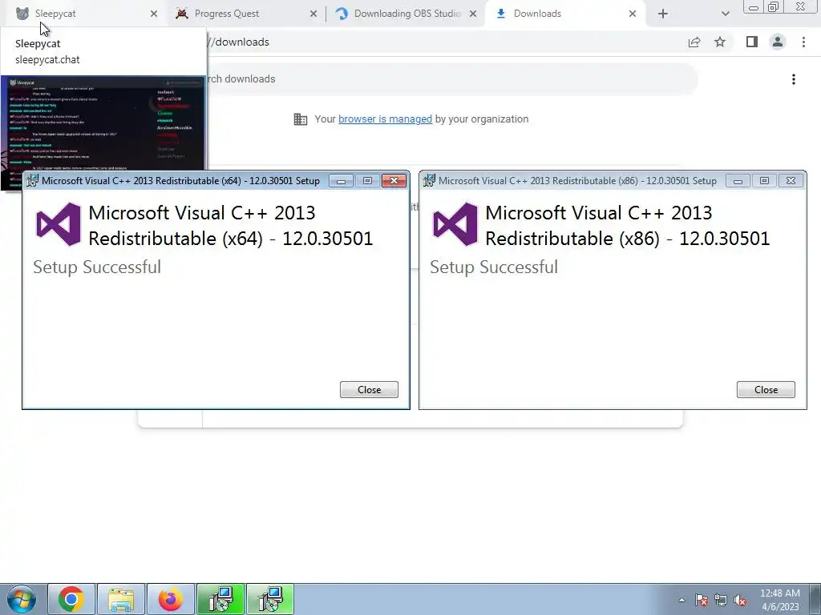Open the 'browser is managed' link

386,119
